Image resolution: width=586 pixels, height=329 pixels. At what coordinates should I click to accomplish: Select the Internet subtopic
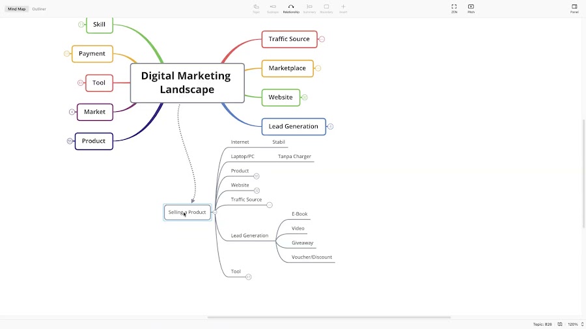pos(240,142)
